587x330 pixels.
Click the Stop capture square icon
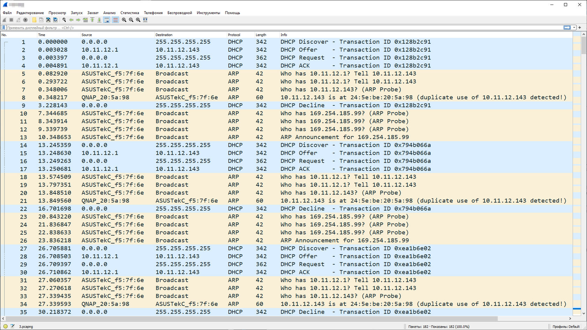pyautogui.click(x=11, y=20)
